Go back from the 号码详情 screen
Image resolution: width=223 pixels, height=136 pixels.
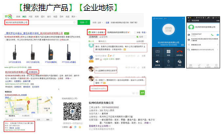[x=189, y=21]
